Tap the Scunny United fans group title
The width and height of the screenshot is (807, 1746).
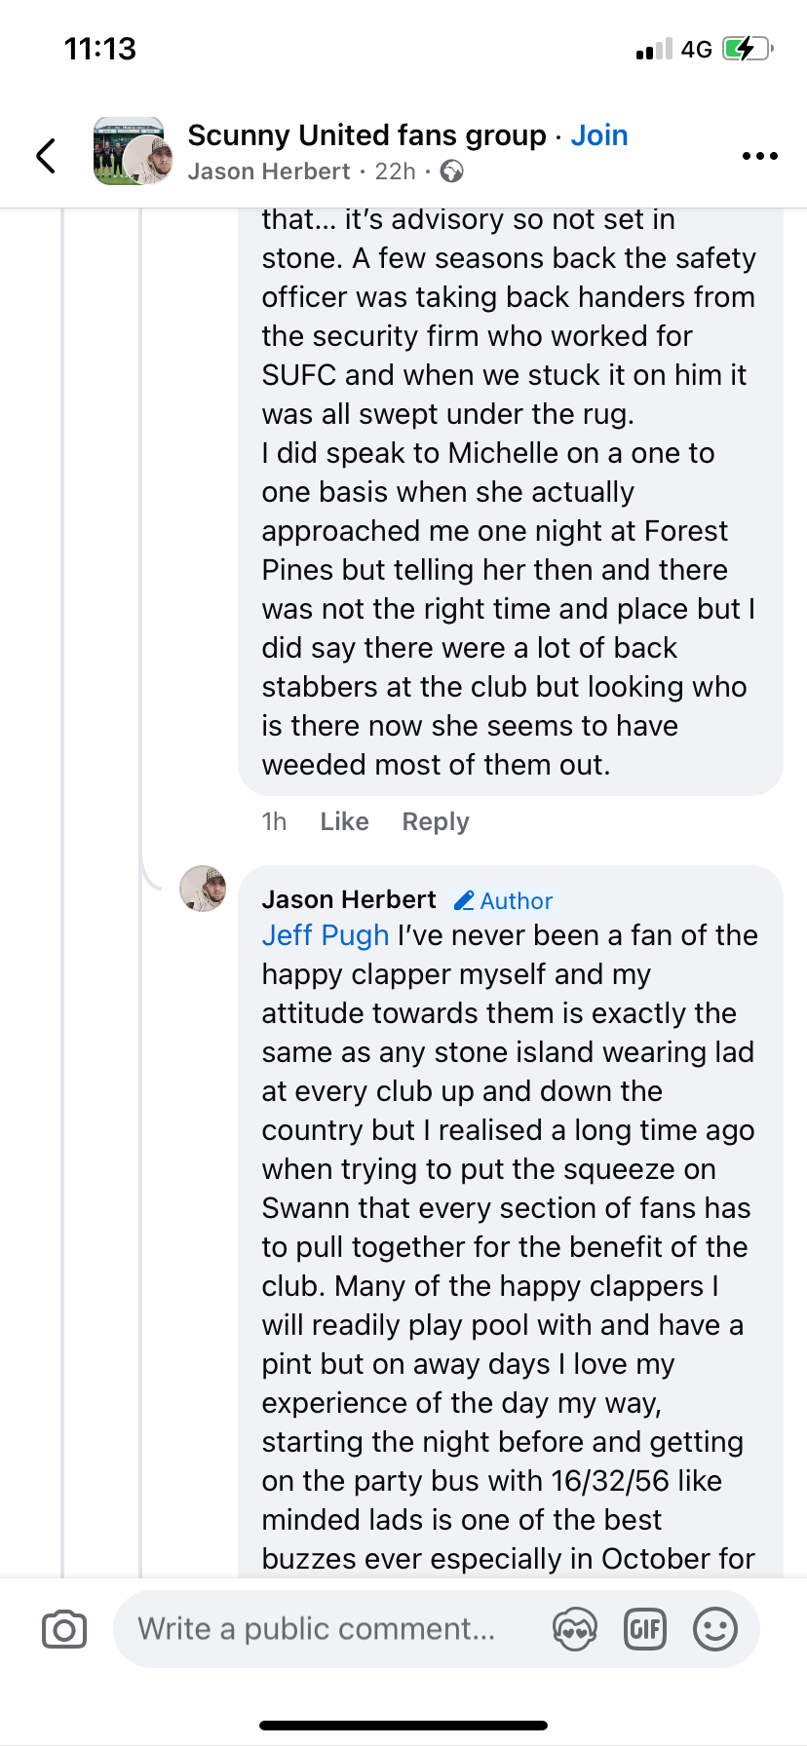(366, 135)
